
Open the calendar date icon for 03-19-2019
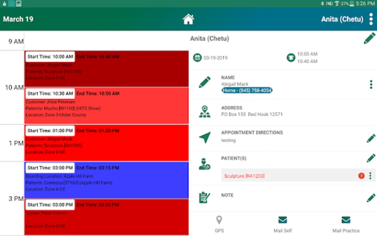tap(197, 57)
